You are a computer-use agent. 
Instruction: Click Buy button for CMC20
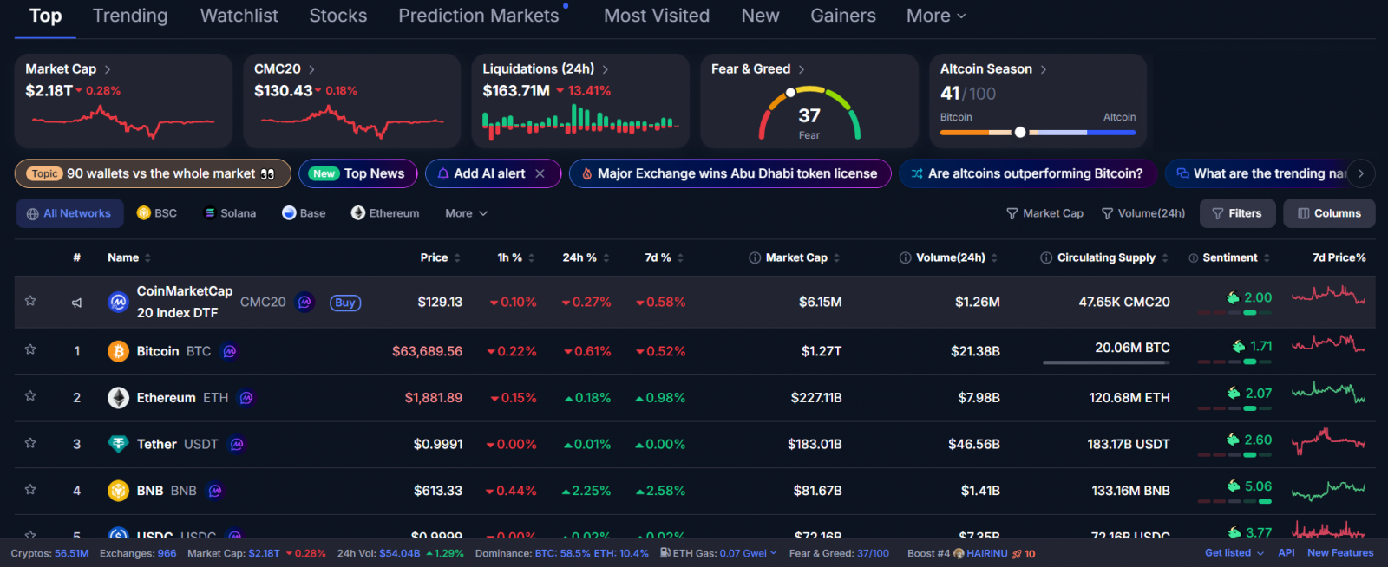(345, 303)
